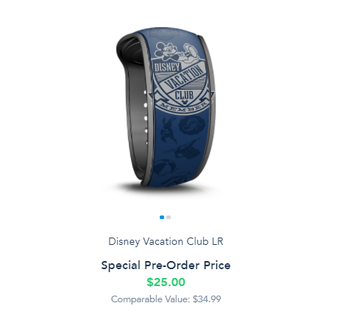Click the faint logo at the band top
Screen dimensions: 354x328
164,33
